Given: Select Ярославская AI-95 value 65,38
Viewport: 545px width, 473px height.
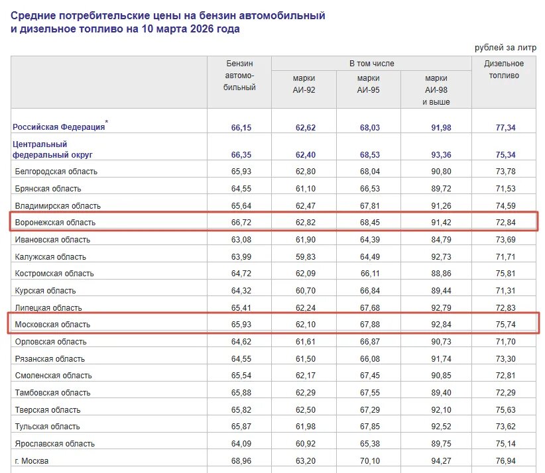Looking at the screenshot, I should (x=370, y=444).
